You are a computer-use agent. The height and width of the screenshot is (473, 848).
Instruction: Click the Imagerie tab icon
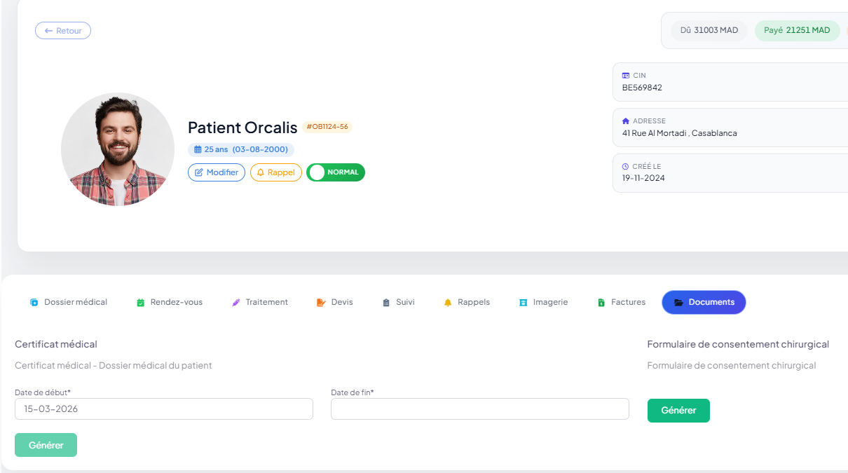tap(523, 303)
